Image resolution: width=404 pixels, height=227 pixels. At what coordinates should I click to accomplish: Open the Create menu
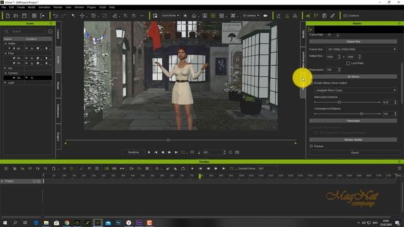click(x=21, y=7)
